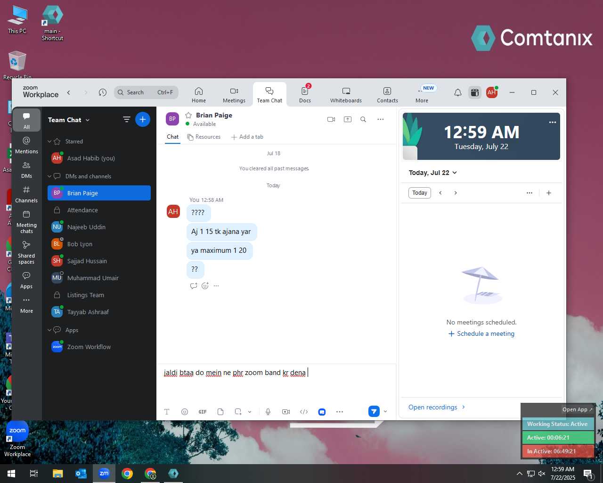Open the GIF picker

pyautogui.click(x=203, y=412)
